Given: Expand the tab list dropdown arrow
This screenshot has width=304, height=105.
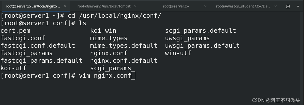Looking at the screenshot, I should (x=298, y=6).
